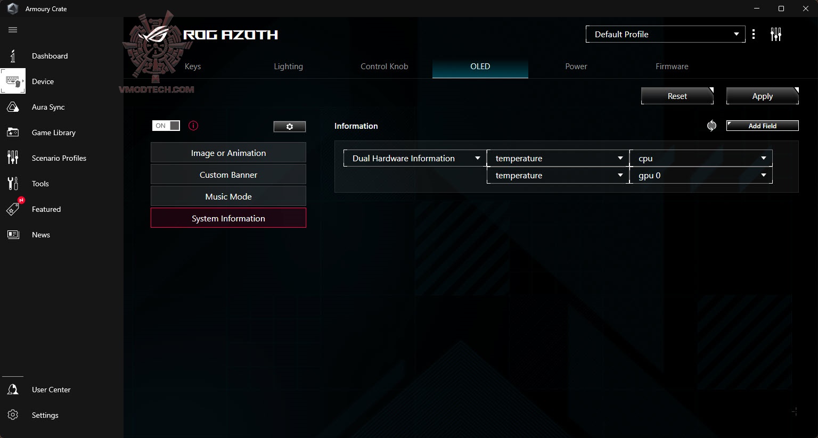
Task: Click the Reset button
Action: pos(677,96)
